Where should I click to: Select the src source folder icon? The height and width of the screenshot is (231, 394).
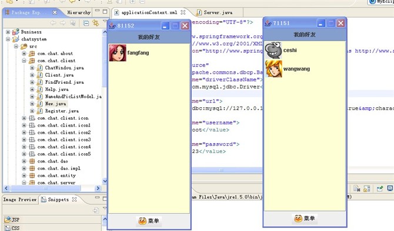(24, 46)
